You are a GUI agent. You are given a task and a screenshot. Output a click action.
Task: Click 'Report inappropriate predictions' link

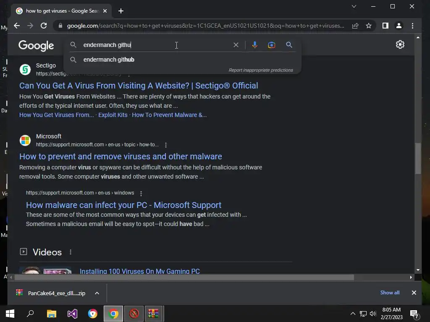261,70
